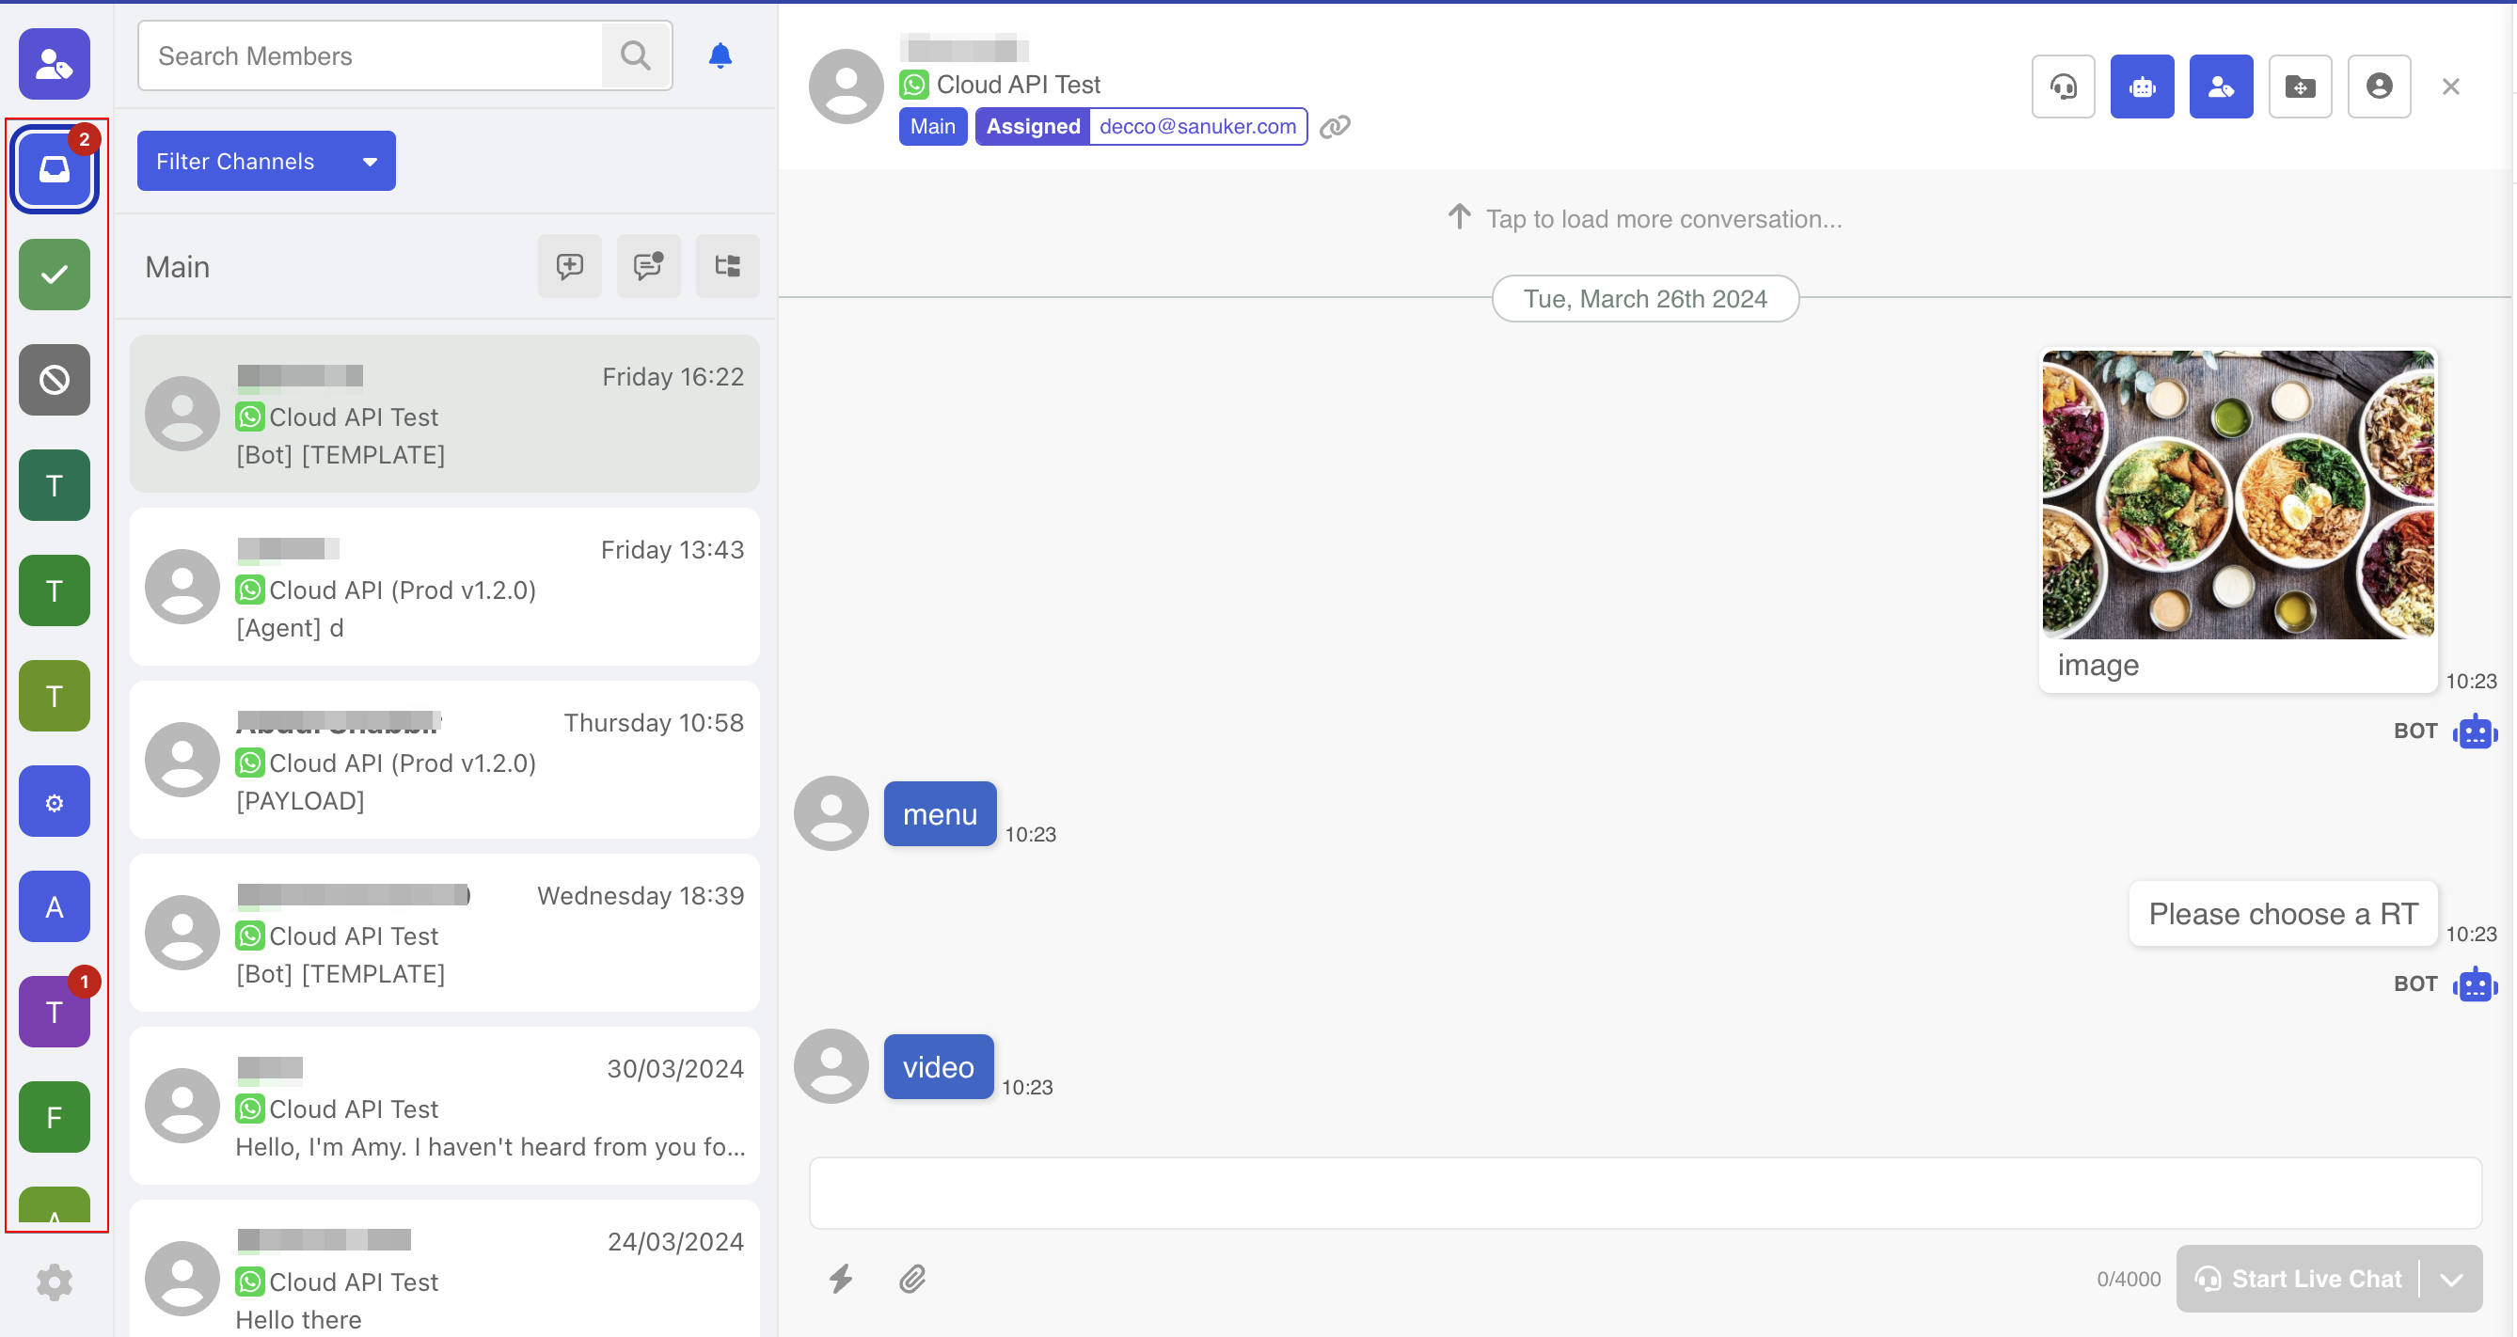Viewport: 2517px width, 1337px height.
Task: Click the unread messages filter icon
Action: point(649,266)
